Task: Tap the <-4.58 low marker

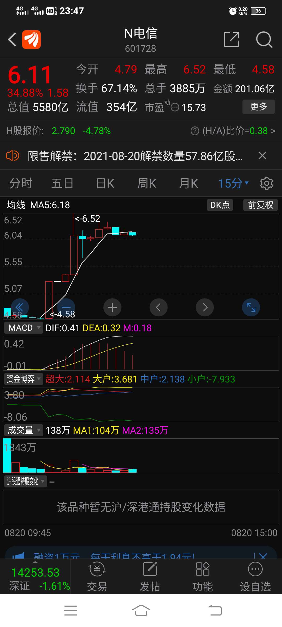Action: click(62, 314)
